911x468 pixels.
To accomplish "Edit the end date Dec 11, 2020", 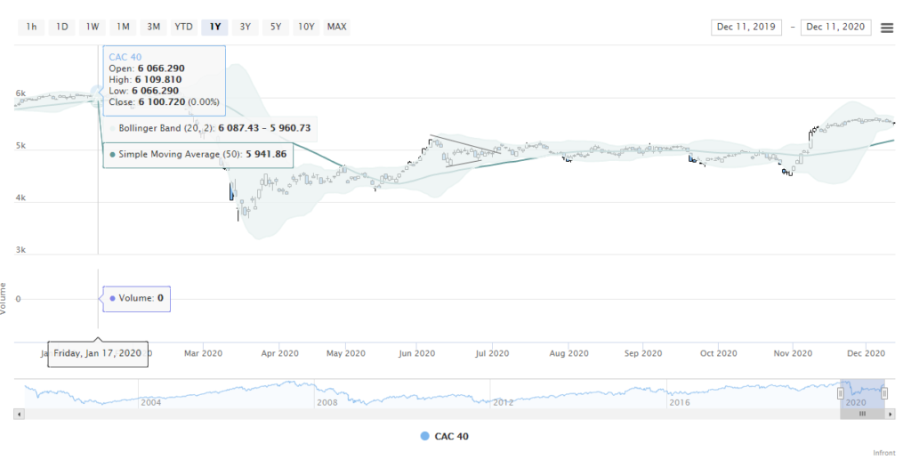I will 835,27.
